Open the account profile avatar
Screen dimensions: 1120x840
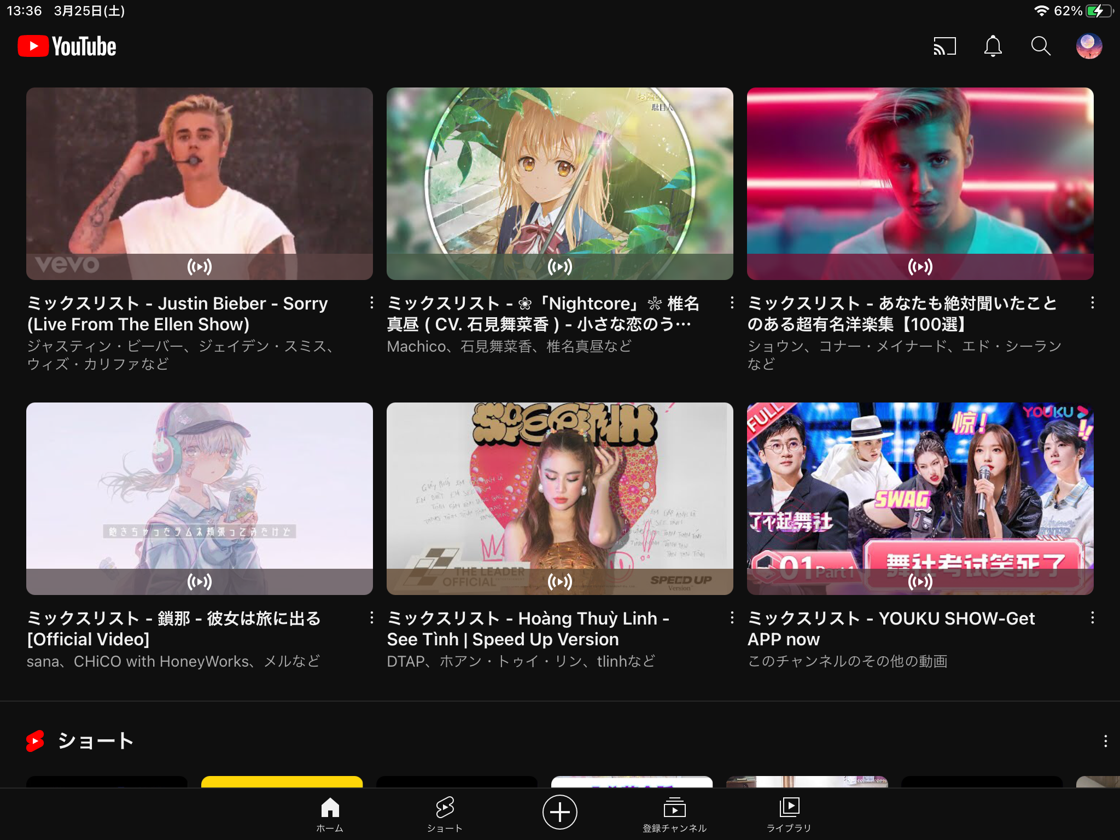[1089, 46]
